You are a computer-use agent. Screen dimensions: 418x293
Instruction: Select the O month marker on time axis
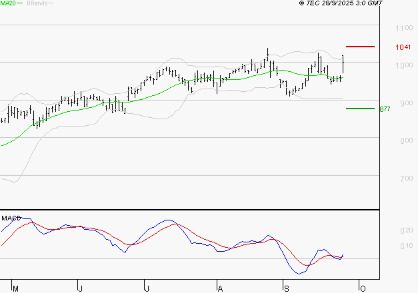361,288
